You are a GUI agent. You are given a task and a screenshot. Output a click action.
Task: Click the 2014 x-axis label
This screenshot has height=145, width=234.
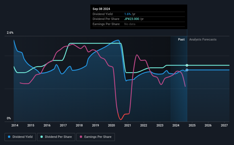15,125
